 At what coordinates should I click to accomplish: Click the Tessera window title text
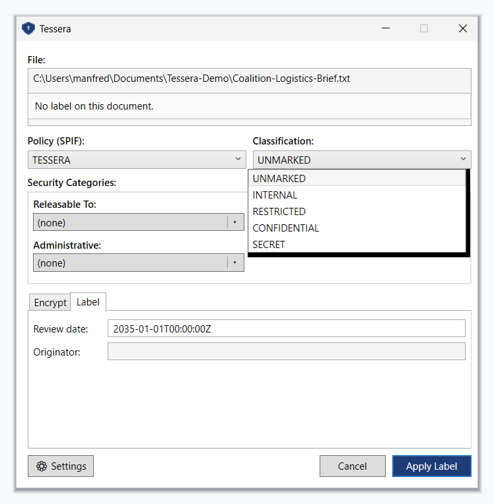coord(55,29)
